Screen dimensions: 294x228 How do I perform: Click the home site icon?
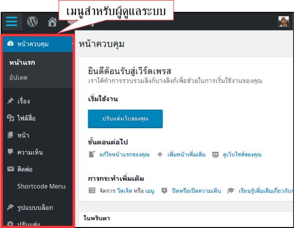pyautogui.click(x=52, y=22)
